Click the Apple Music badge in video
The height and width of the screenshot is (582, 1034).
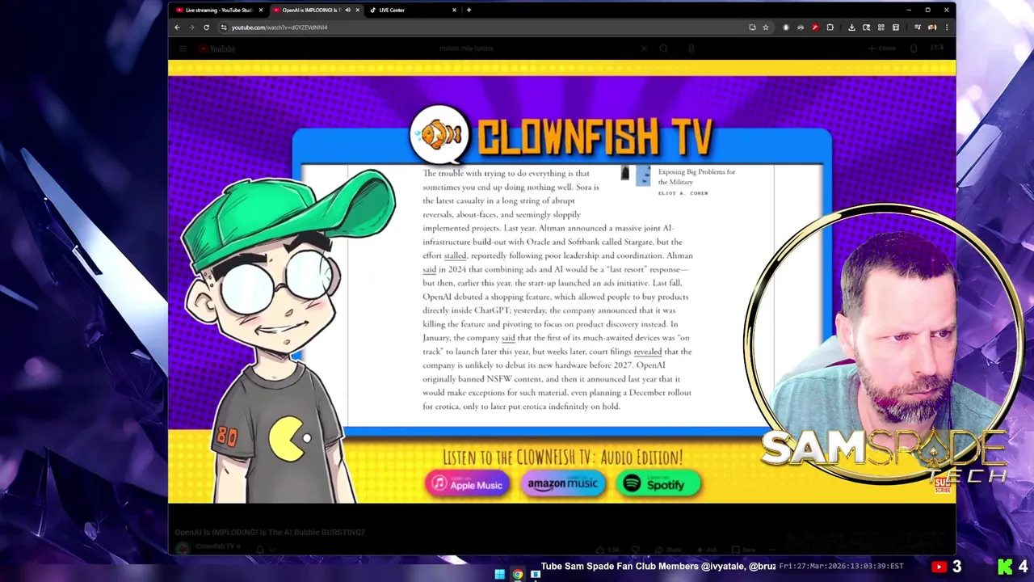pos(467,484)
